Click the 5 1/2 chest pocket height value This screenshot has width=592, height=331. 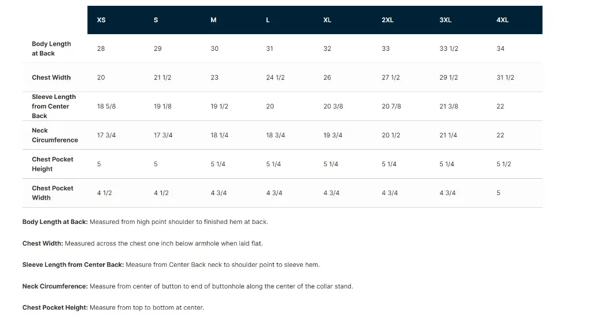(504, 164)
